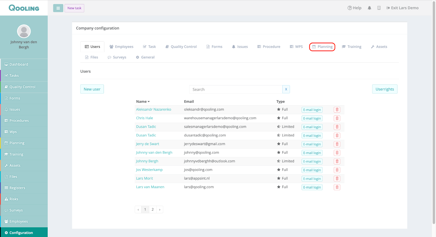Go to previous page arrow in pagination
The height and width of the screenshot is (237, 436).
tap(138, 210)
